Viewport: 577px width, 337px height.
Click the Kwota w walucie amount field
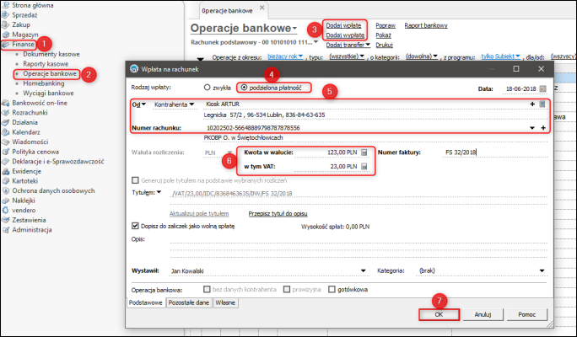[326, 152]
